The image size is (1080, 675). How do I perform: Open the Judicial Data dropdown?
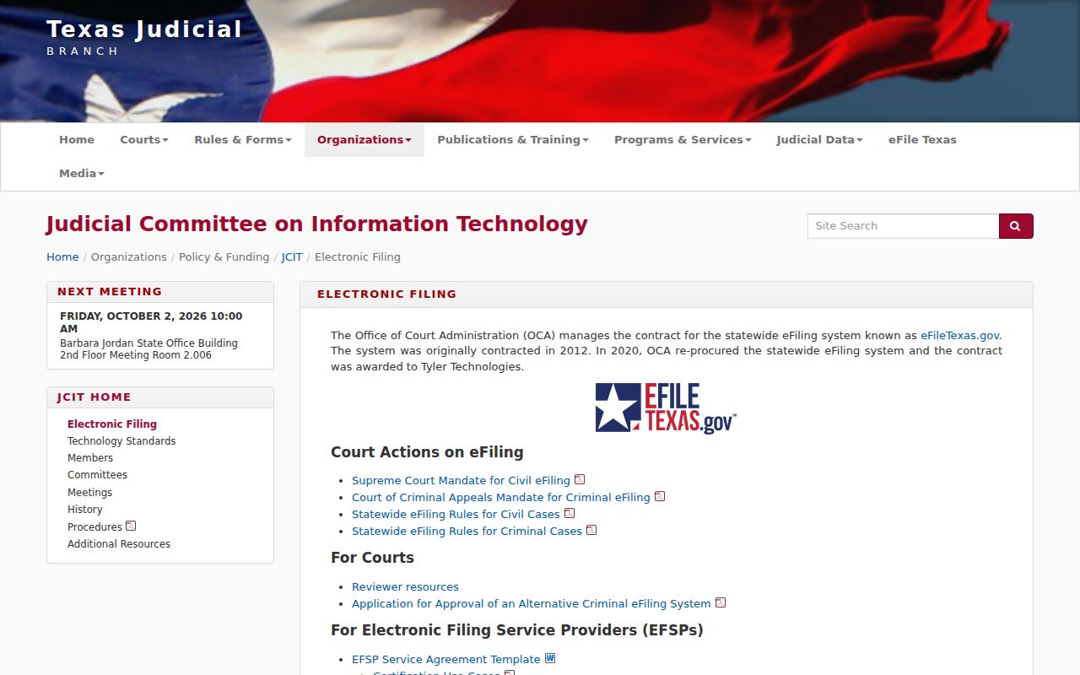tap(819, 140)
